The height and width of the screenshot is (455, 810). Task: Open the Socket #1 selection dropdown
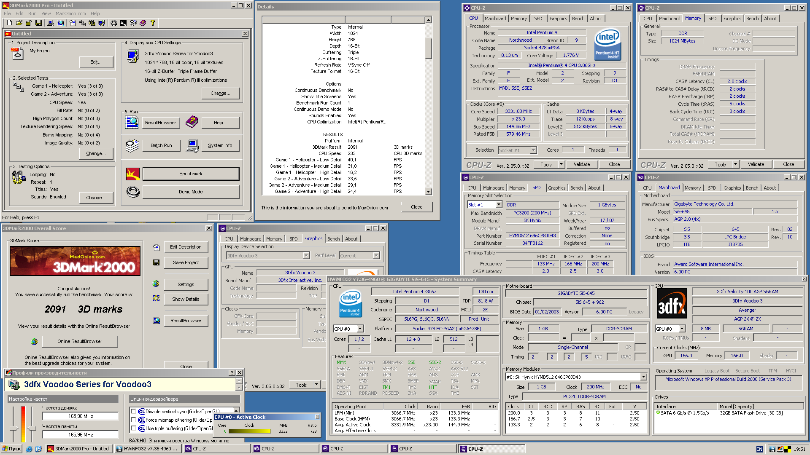click(x=533, y=150)
